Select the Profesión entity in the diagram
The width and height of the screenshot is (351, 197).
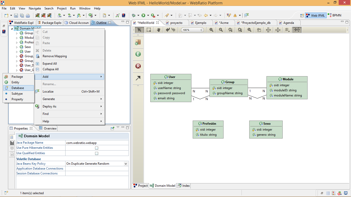208,130
